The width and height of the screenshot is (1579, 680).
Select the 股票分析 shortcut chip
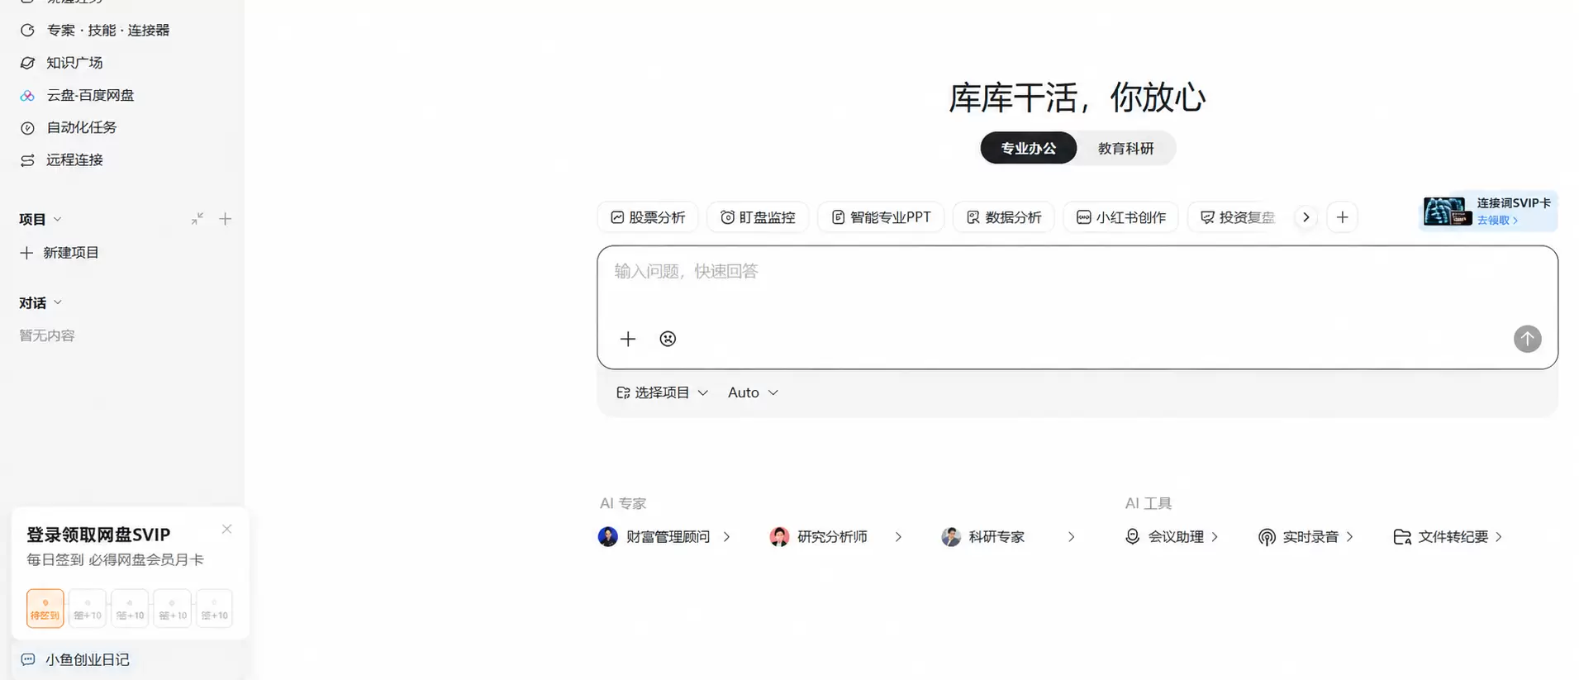coord(648,217)
